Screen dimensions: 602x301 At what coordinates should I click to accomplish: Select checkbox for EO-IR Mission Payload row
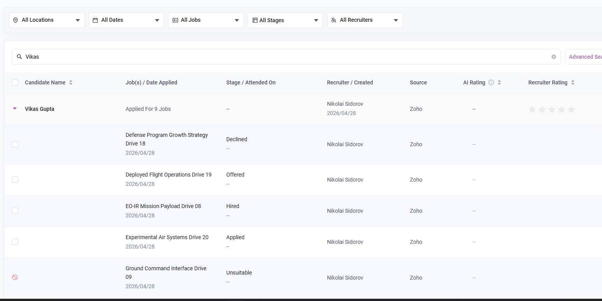pyautogui.click(x=15, y=211)
